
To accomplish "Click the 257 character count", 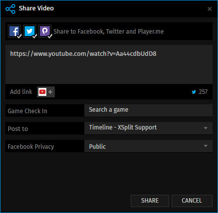I will [x=203, y=92].
